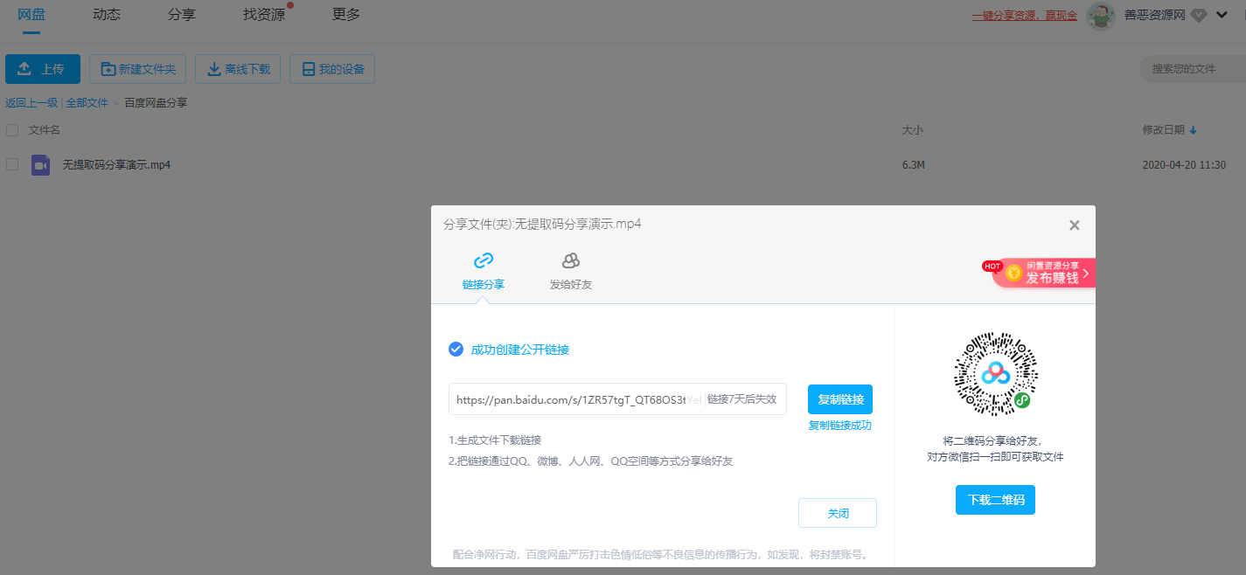Open the user avatar picture
1246x575 pixels.
pos(1101,15)
